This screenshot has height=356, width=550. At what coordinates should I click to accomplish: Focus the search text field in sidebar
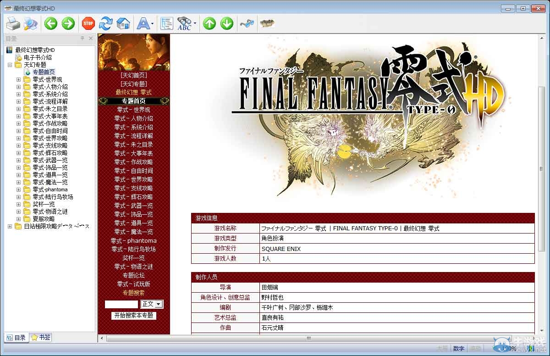(x=121, y=304)
